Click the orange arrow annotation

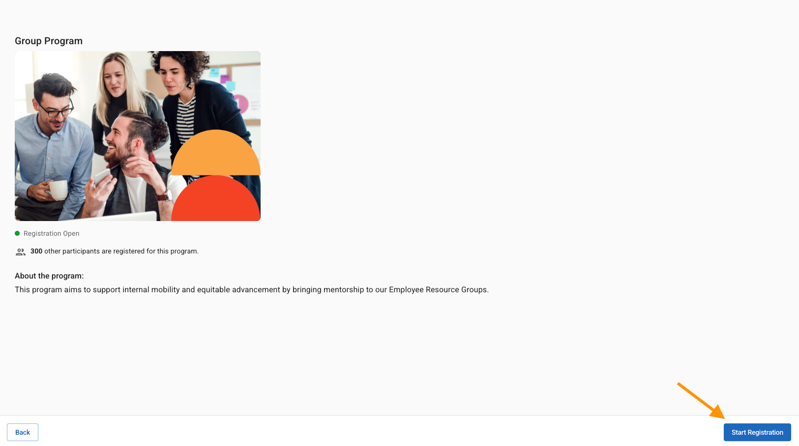[701, 401]
